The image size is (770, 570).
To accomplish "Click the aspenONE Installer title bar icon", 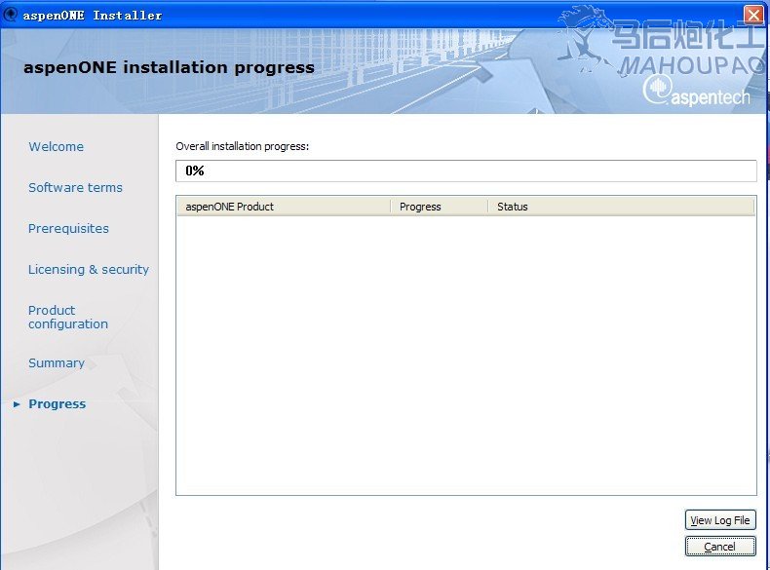I will point(10,15).
